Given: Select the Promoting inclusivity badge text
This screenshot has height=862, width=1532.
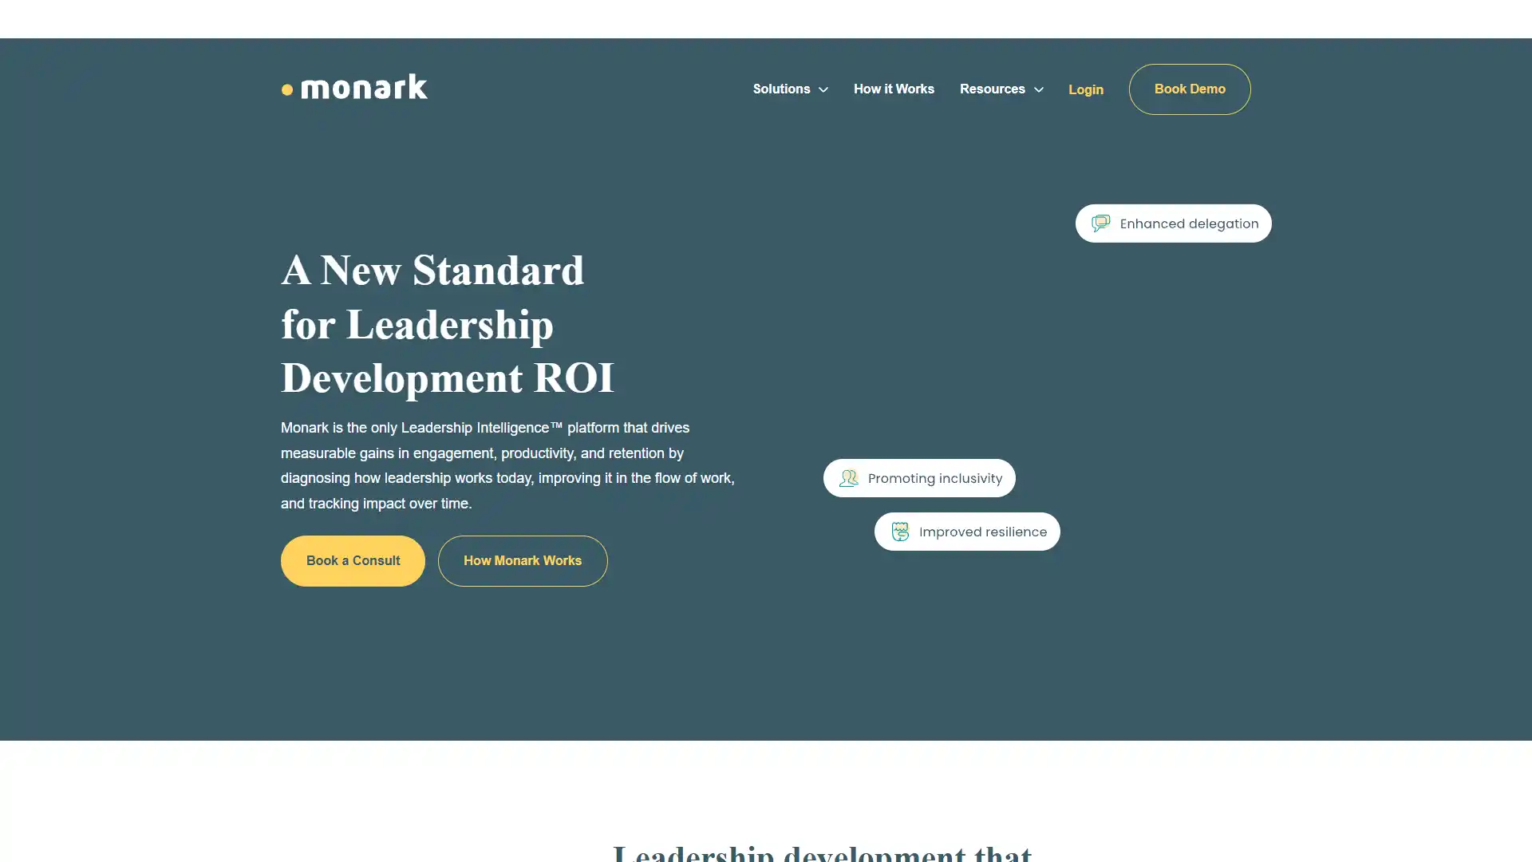Looking at the screenshot, I should point(934,479).
